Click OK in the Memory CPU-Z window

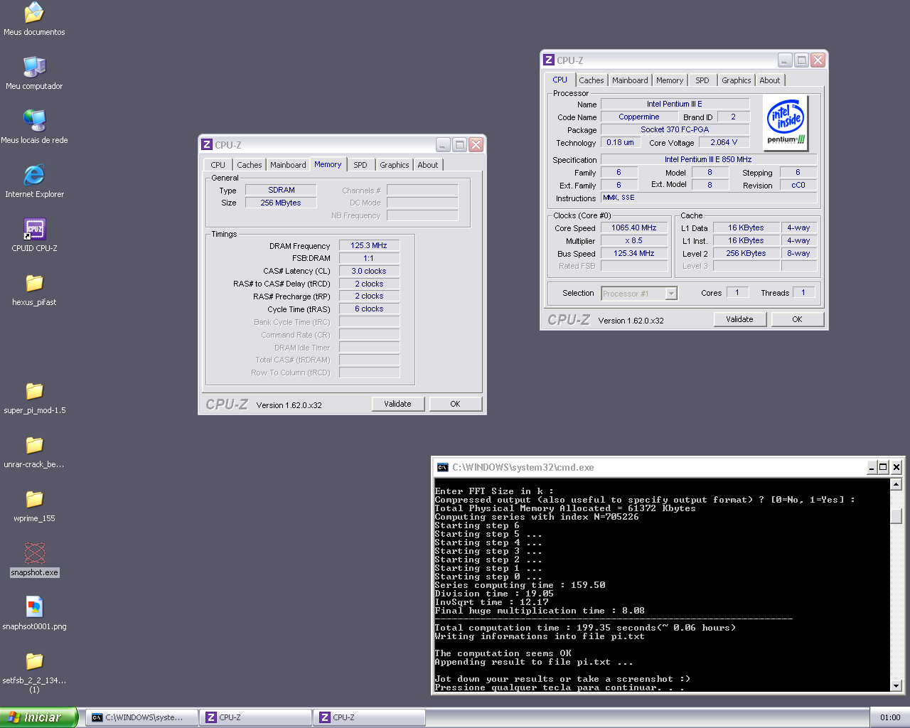(x=456, y=404)
